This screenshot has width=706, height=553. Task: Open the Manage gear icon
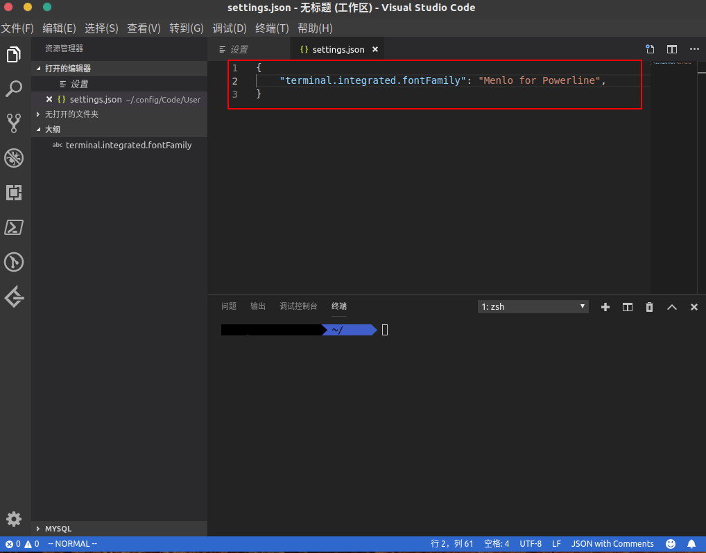coord(13,519)
